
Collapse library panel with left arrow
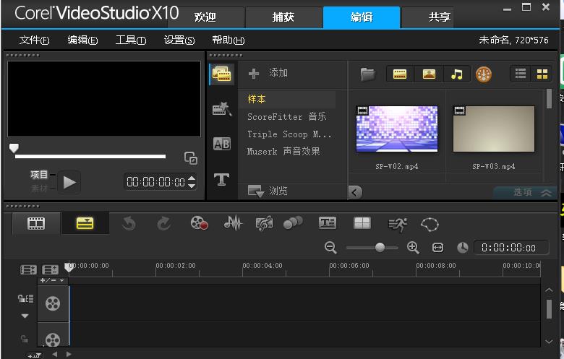coord(355,192)
